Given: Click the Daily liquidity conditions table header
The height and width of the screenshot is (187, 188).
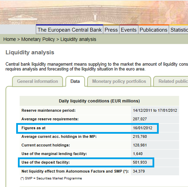Looking at the screenshot, I should [99, 101].
